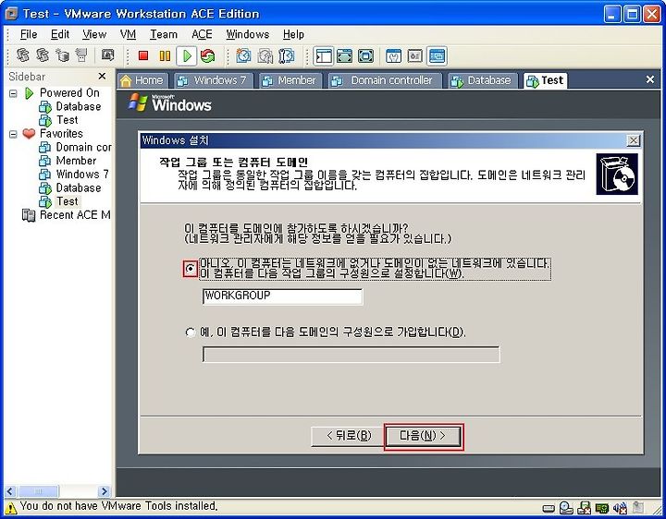Collapse the Favorites tree group

point(13,134)
